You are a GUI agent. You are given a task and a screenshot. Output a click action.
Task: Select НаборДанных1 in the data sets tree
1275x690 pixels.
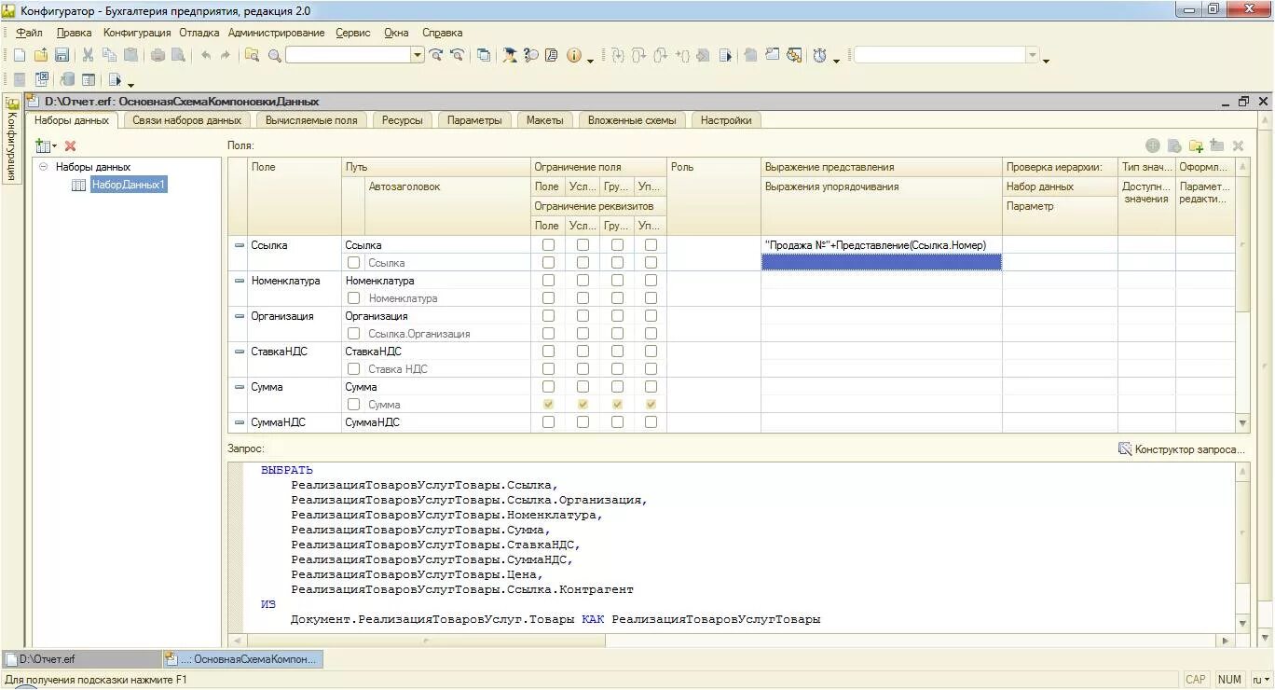(128, 185)
